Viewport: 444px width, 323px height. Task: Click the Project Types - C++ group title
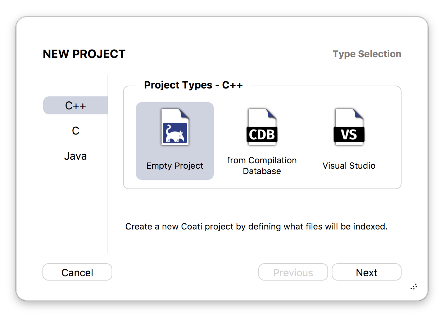194,85
